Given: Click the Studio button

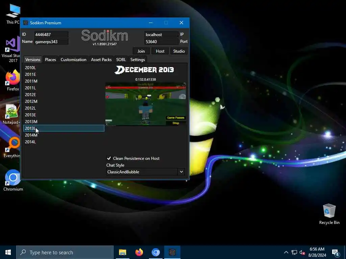Looking at the screenshot, I should tap(179, 51).
